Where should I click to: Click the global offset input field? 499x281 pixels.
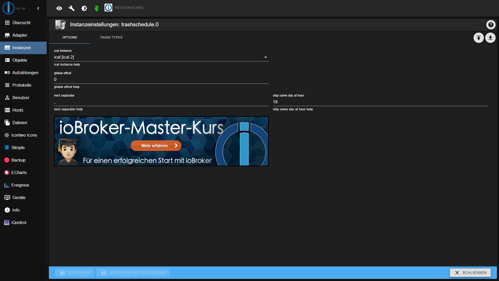pyautogui.click(x=161, y=80)
